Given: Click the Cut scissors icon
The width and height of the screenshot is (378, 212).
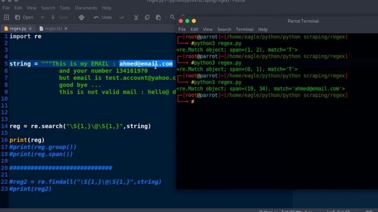Looking at the screenshot, I should click(136, 17).
